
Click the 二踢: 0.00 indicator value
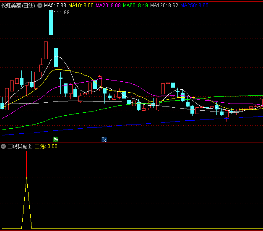point(46,146)
